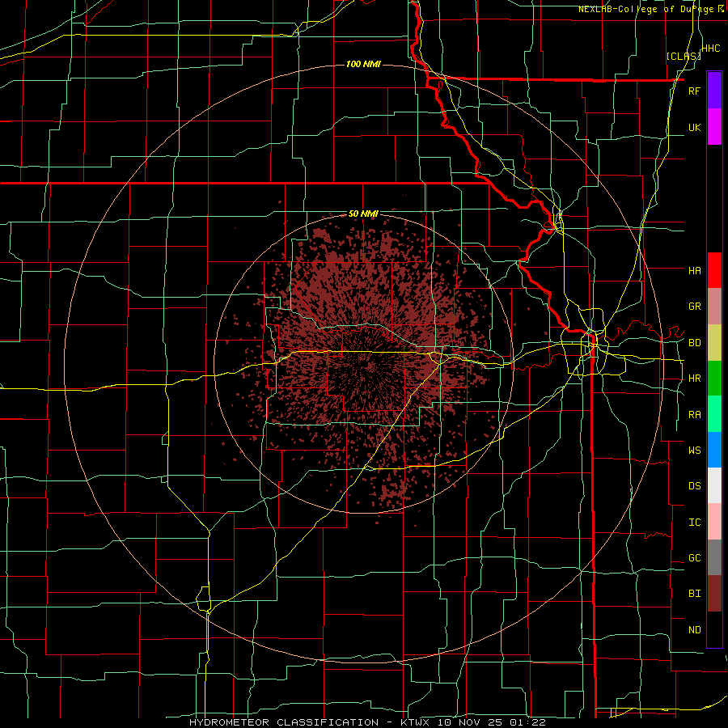The width and height of the screenshot is (728, 728).
Task: Select the GR pink legend swatch
Action: coord(714,307)
